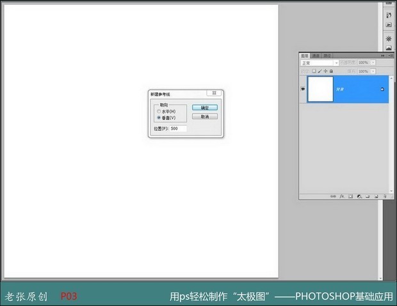Expand the fill 100% dropdown arrow
Image resolution: width=397 pixels, height=306 pixels.
point(372,70)
